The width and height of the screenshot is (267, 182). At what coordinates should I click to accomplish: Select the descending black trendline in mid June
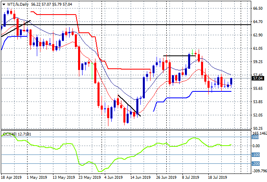(x=129, y=106)
